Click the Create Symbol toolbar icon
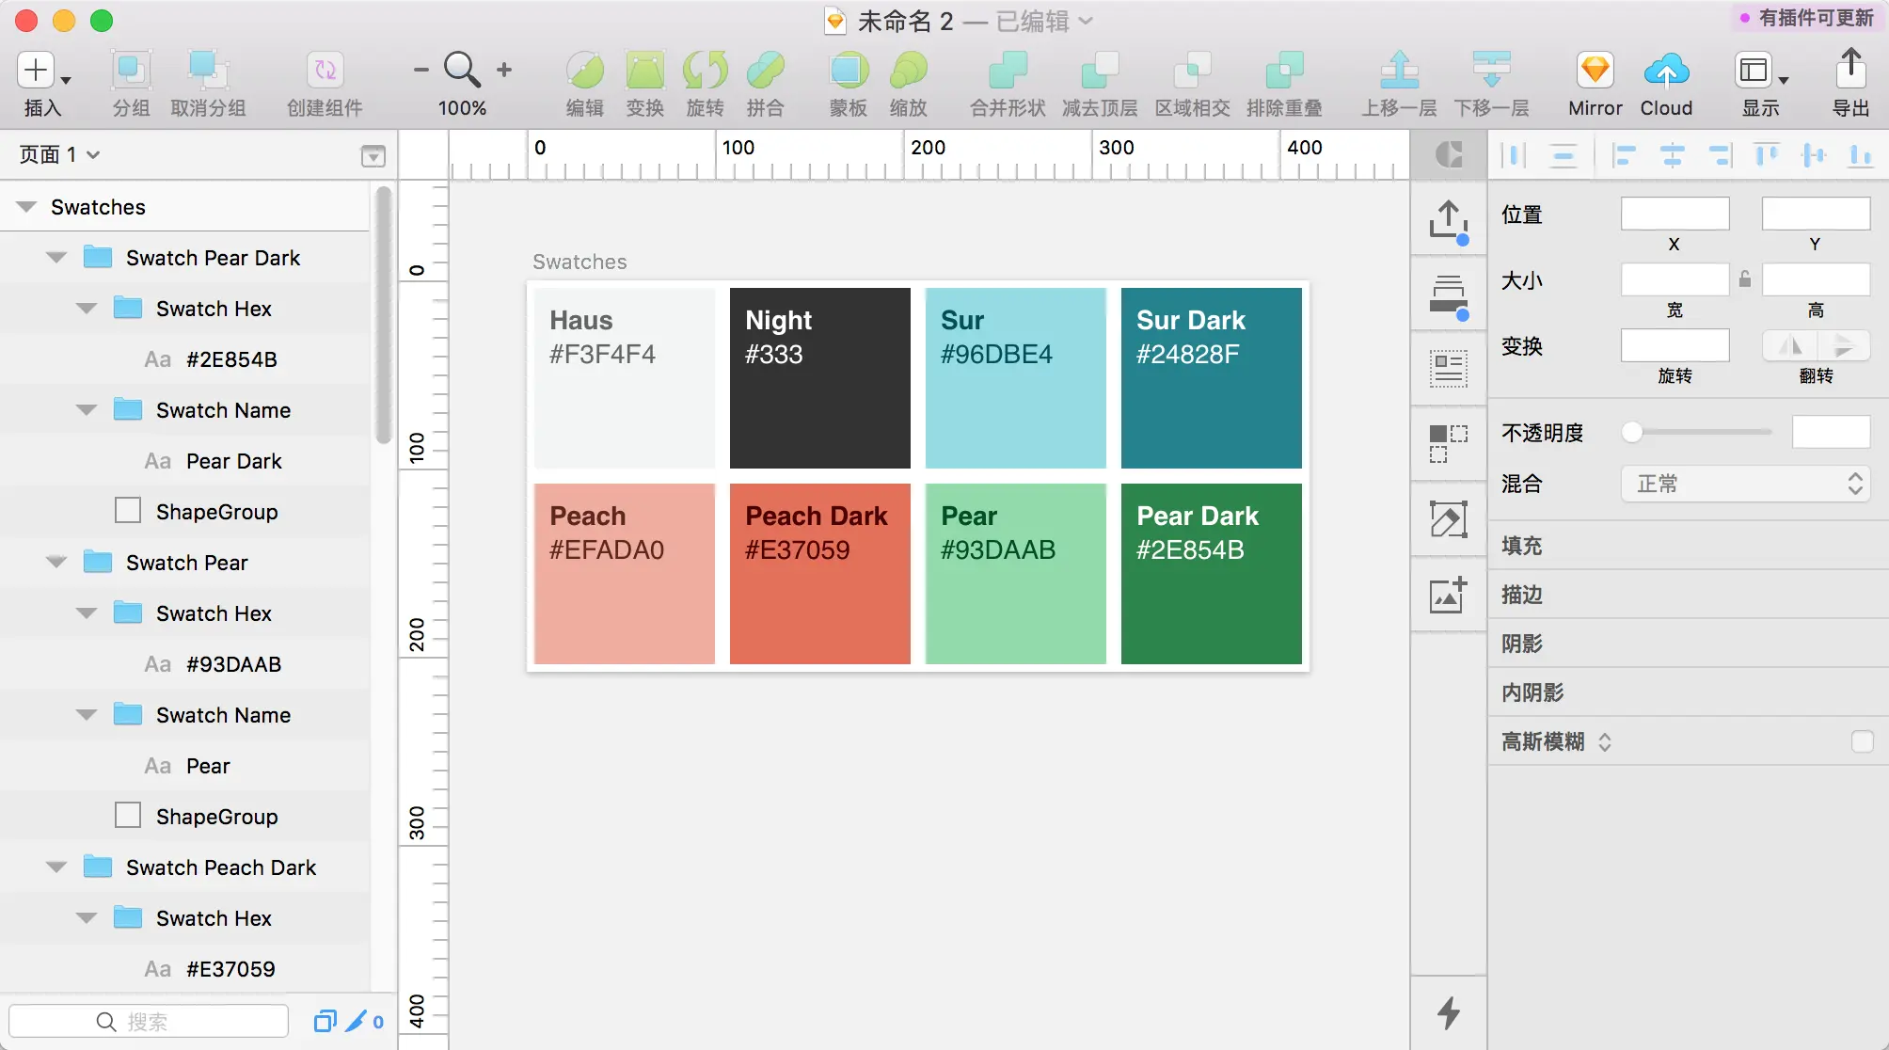This screenshot has width=1889, height=1050. (x=325, y=72)
